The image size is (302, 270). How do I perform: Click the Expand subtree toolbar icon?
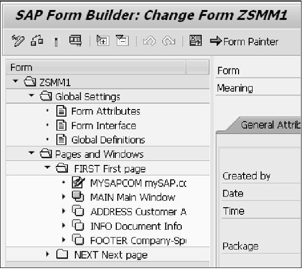tap(103, 41)
